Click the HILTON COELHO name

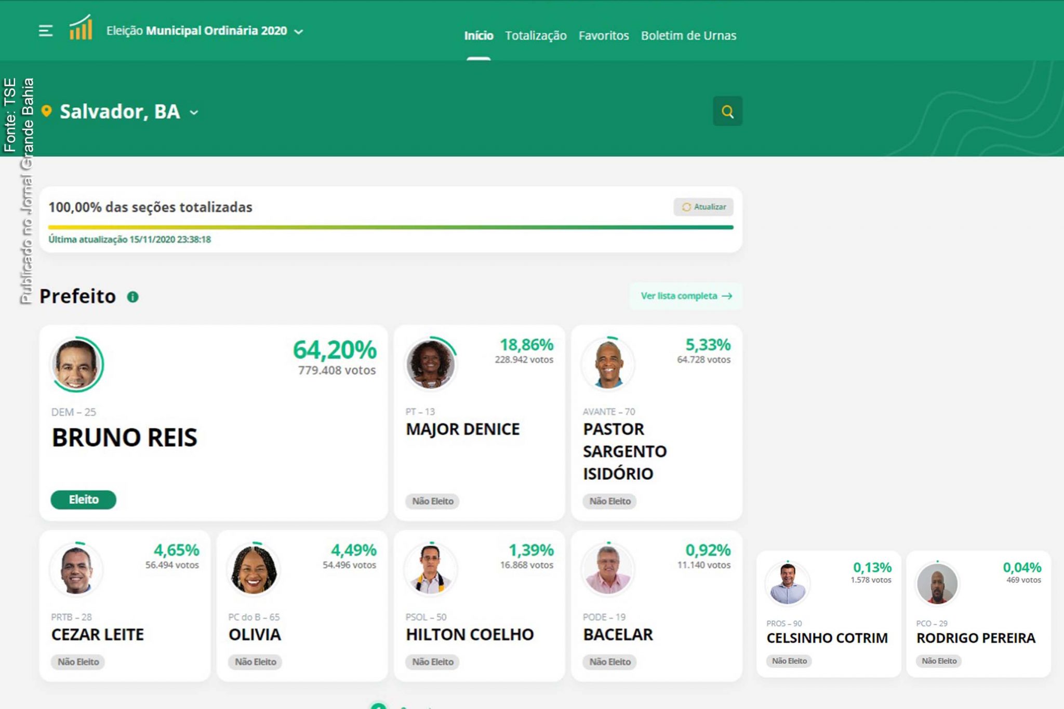tap(470, 635)
